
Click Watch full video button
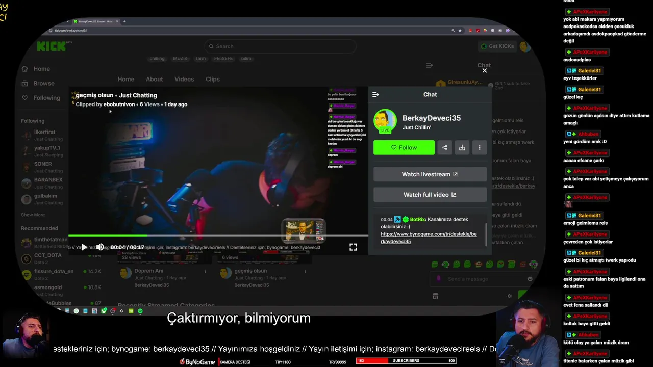click(x=430, y=195)
